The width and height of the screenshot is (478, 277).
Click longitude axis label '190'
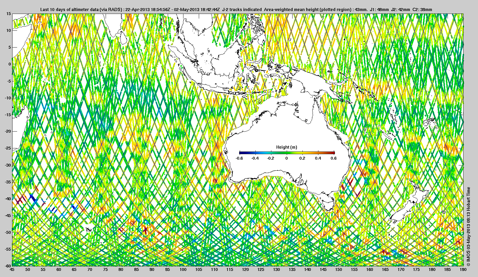463,270
